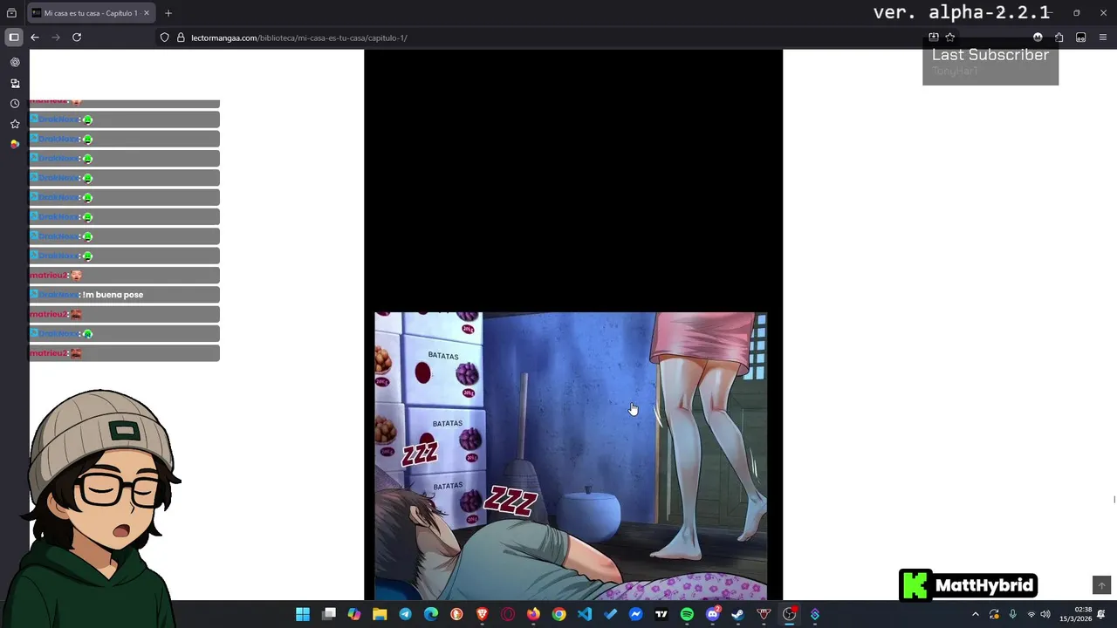The height and width of the screenshot is (628, 1117).
Task: Open the clock showing 02:38 15/3/2026
Action: (x=1076, y=614)
